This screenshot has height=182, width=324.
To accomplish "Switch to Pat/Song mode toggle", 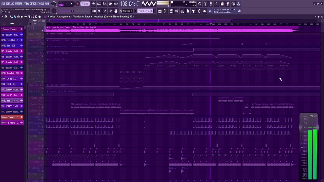I will (x=61, y=4).
